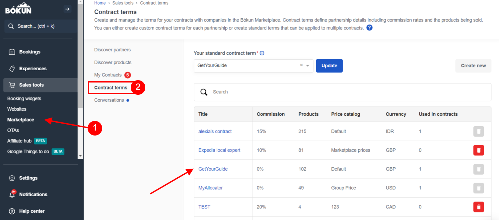Click the Title column header

coord(203,114)
